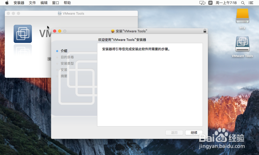Open the Apple menu

[x=7, y=3]
